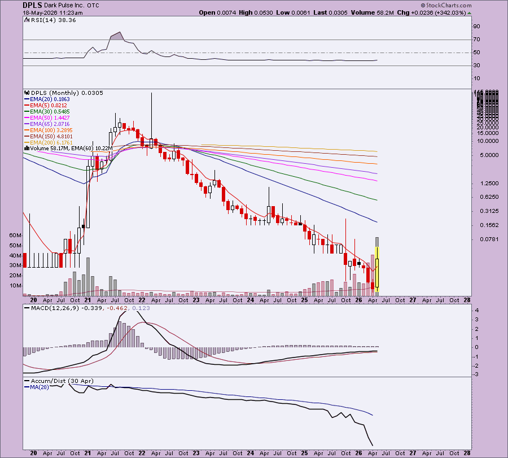
Task: Click the MACD signal value -0.462
Action: 117,308
